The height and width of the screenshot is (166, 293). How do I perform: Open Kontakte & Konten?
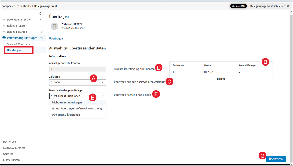pos(15,148)
